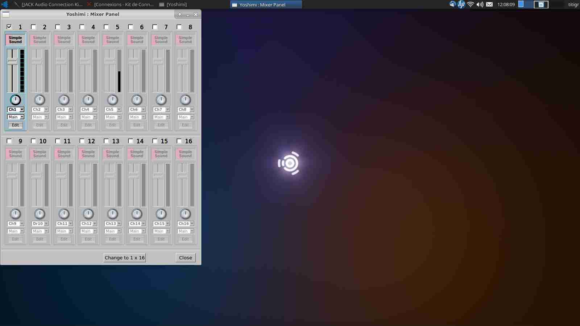Click the pan knob for part 15
Viewport: 580px width, 326px height.
click(x=161, y=214)
